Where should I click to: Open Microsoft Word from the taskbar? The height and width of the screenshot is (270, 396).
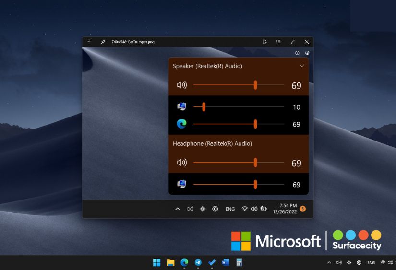226,262
